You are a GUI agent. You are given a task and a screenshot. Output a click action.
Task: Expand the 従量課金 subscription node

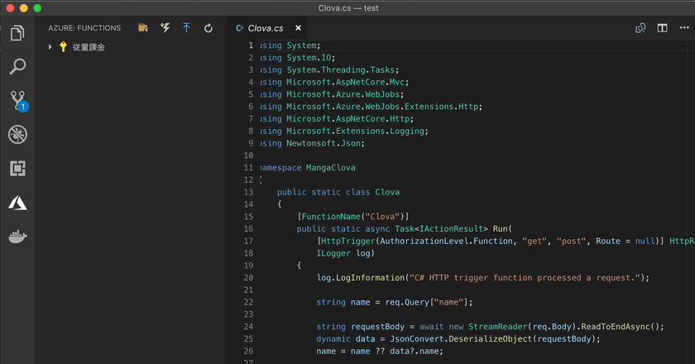click(50, 47)
